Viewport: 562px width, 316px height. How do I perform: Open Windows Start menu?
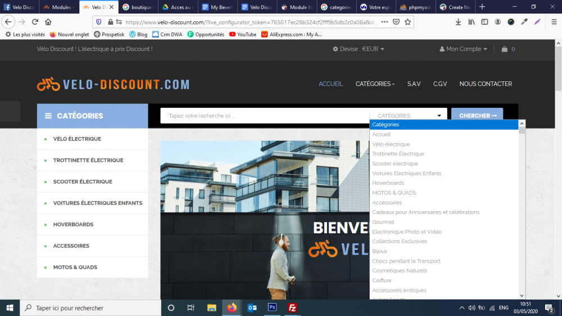click(x=10, y=308)
